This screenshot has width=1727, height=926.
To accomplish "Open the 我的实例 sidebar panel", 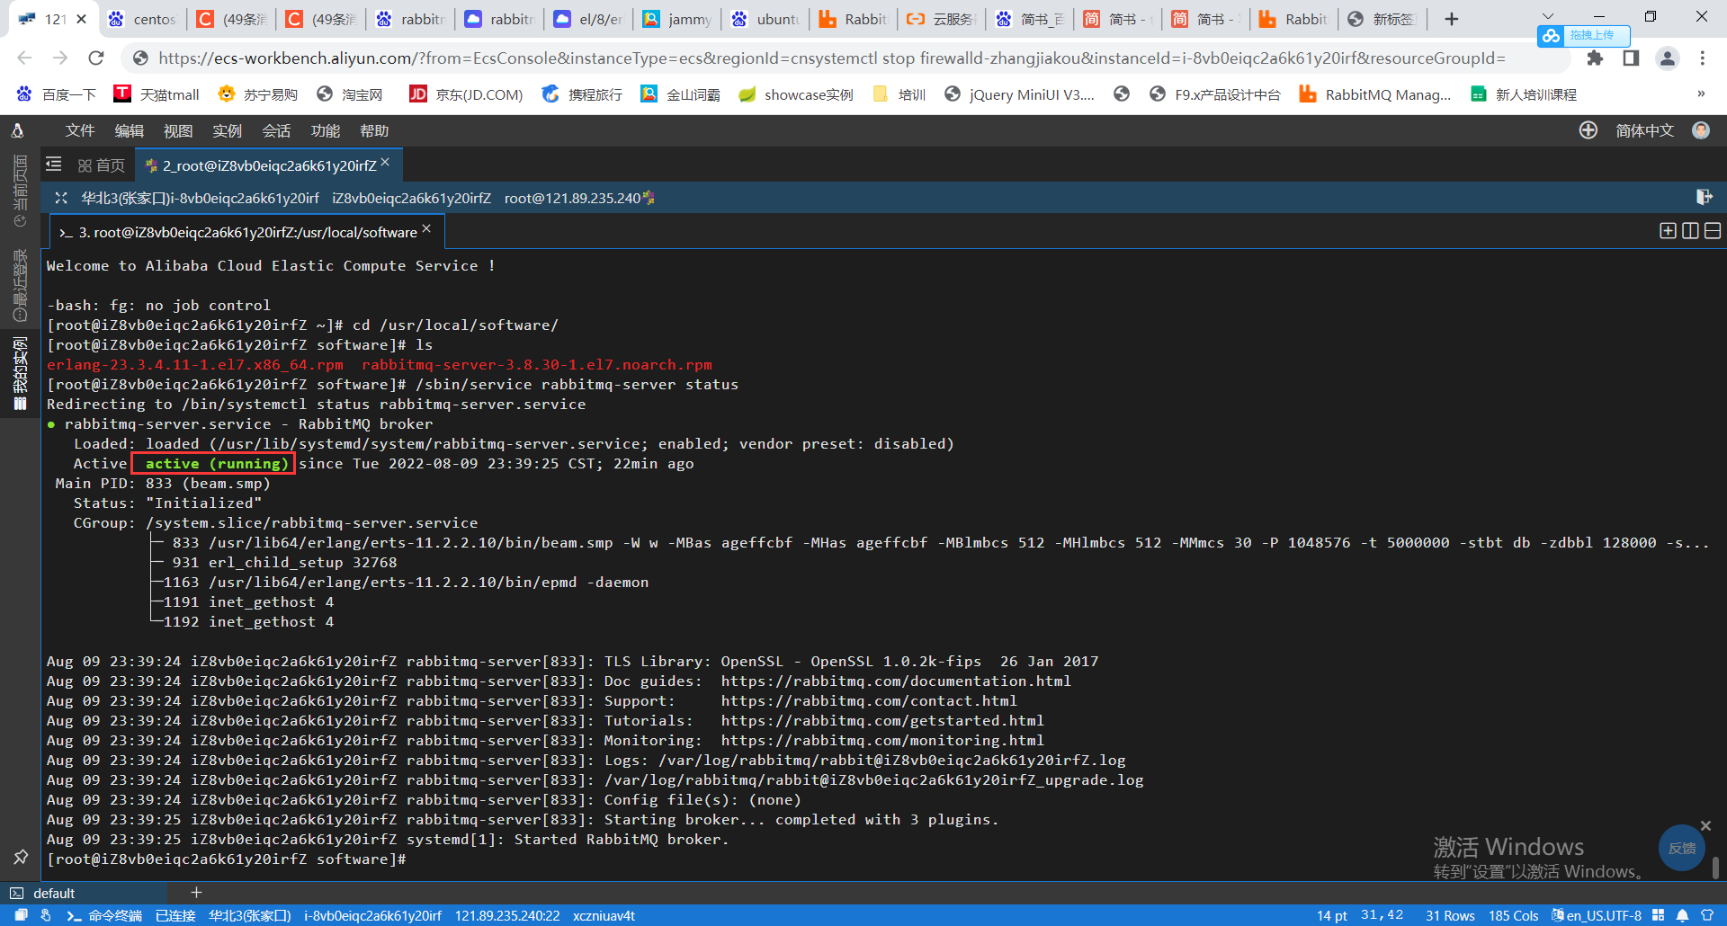I will (x=20, y=373).
